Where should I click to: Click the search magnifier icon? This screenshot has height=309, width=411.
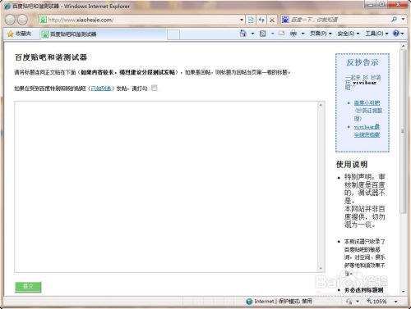pyautogui.click(x=394, y=19)
